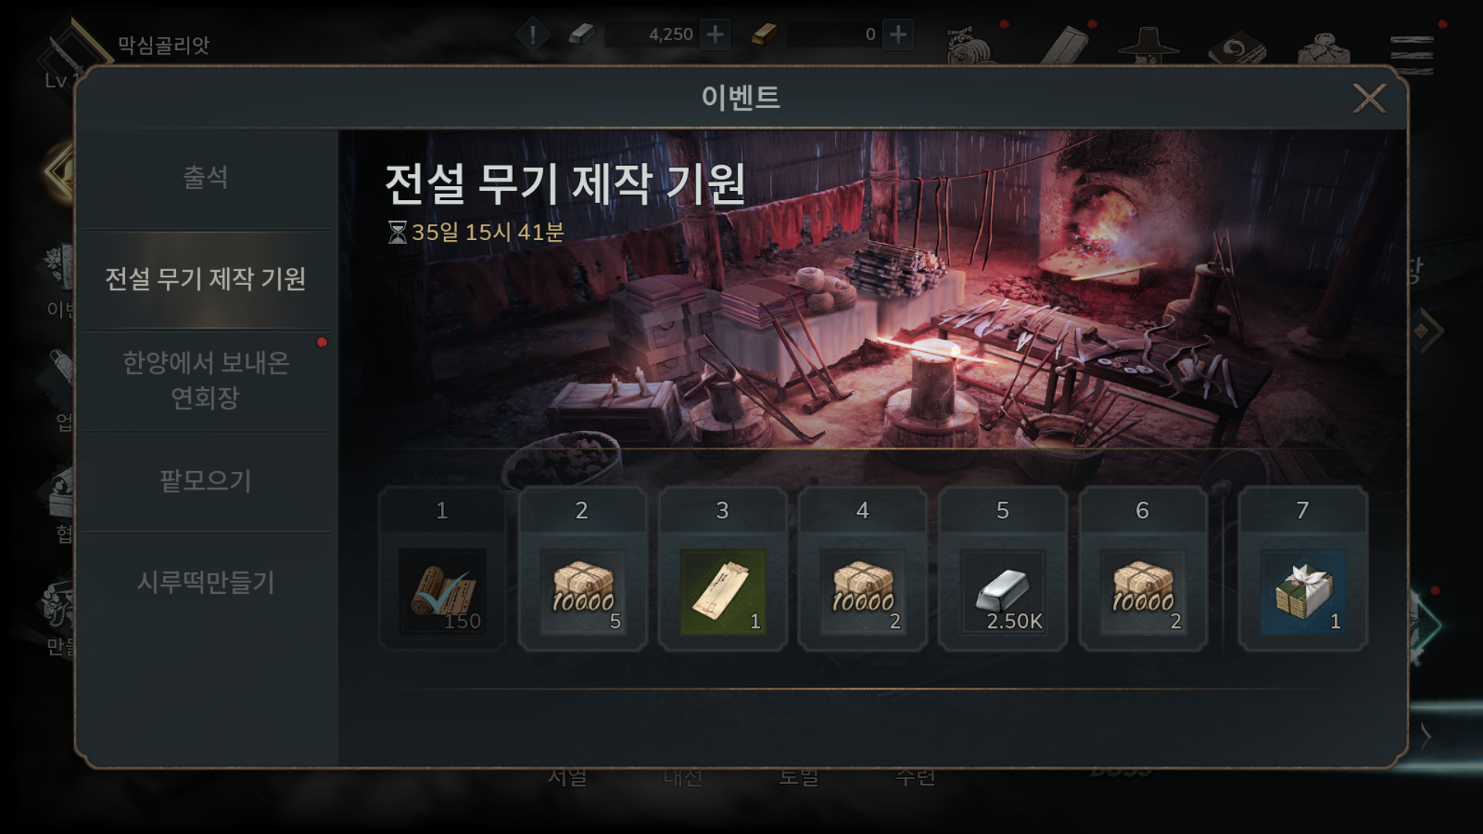This screenshot has width=1483, height=834.
Task: Add gold bars with plus button
Action: [898, 34]
